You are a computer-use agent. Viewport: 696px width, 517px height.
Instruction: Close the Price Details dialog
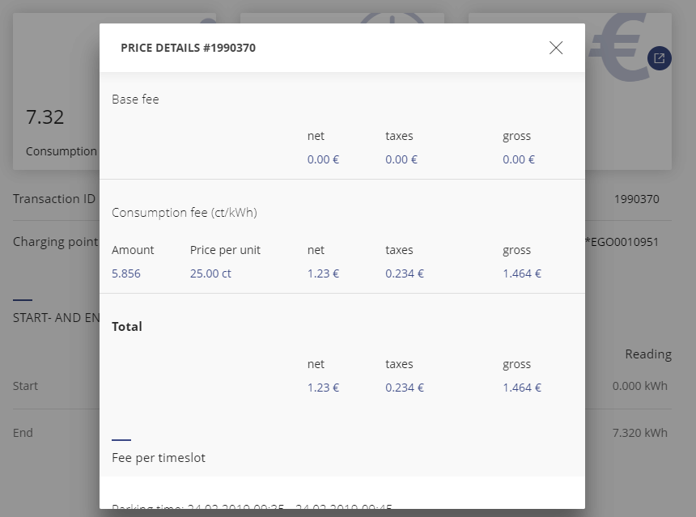556,48
